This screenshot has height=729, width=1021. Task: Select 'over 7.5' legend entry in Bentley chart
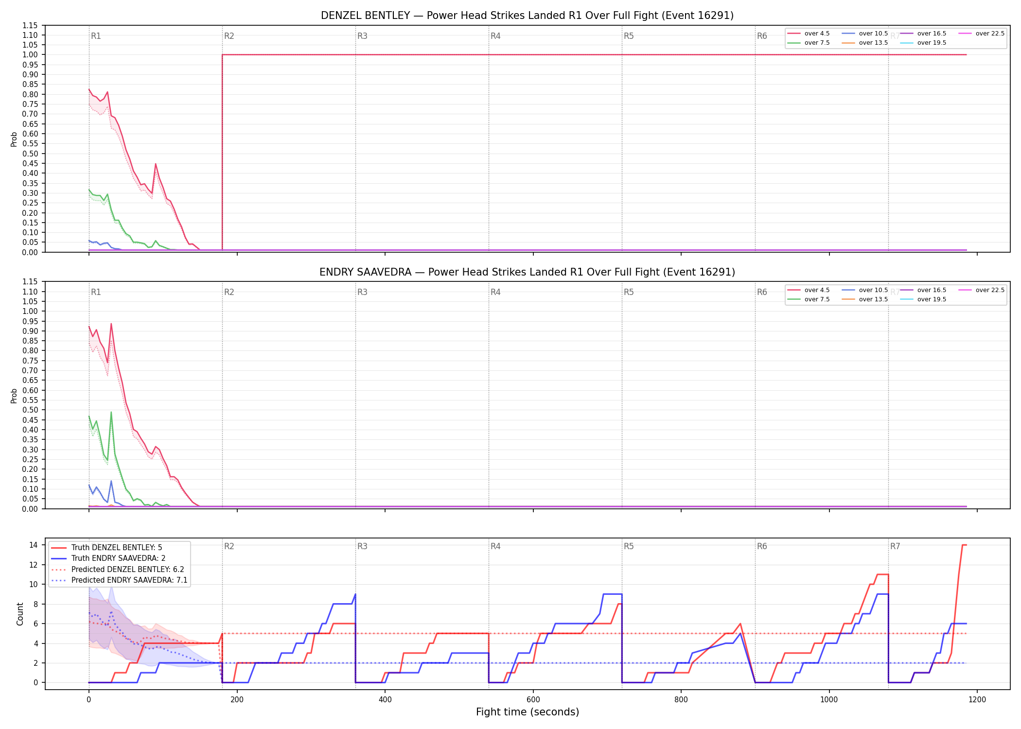[x=808, y=43]
